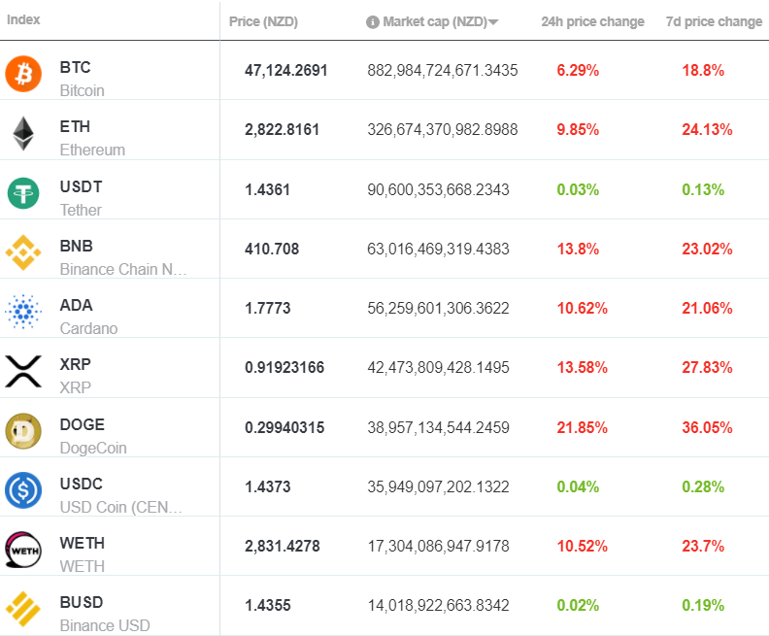Click the 0.04% 24h change value

coord(578,486)
